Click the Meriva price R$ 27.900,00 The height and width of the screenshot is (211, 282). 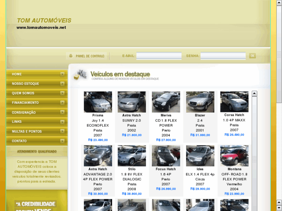coord(166,140)
